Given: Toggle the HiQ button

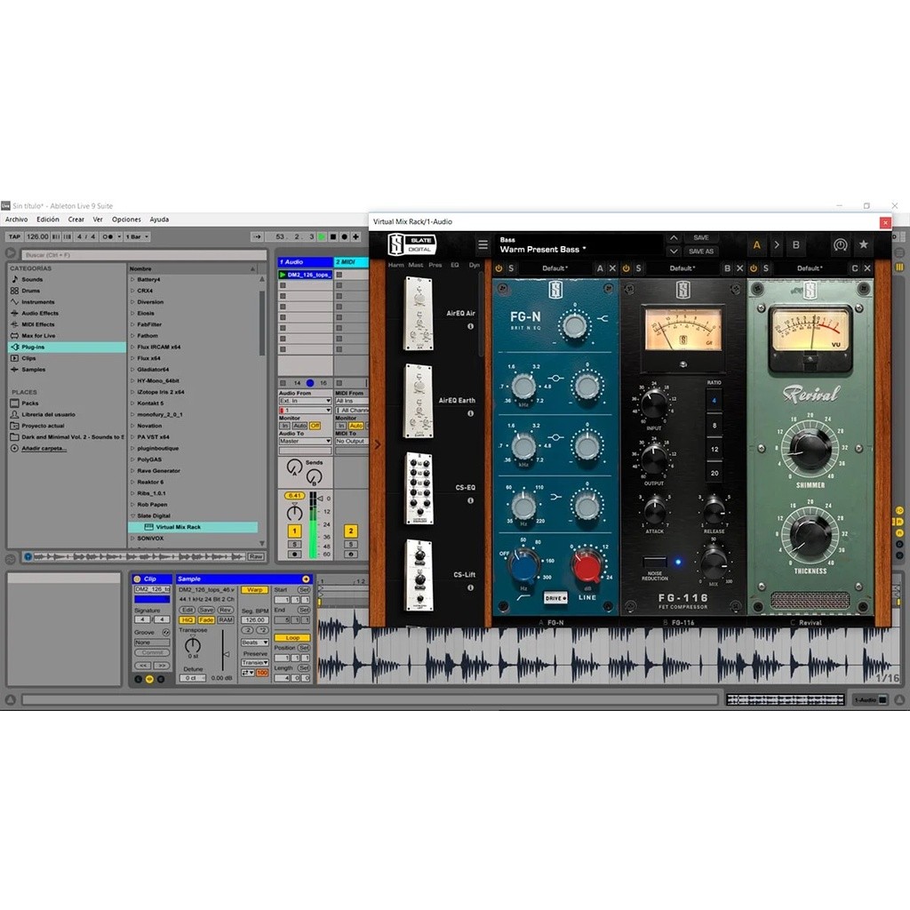Looking at the screenshot, I should click(187, 619).
